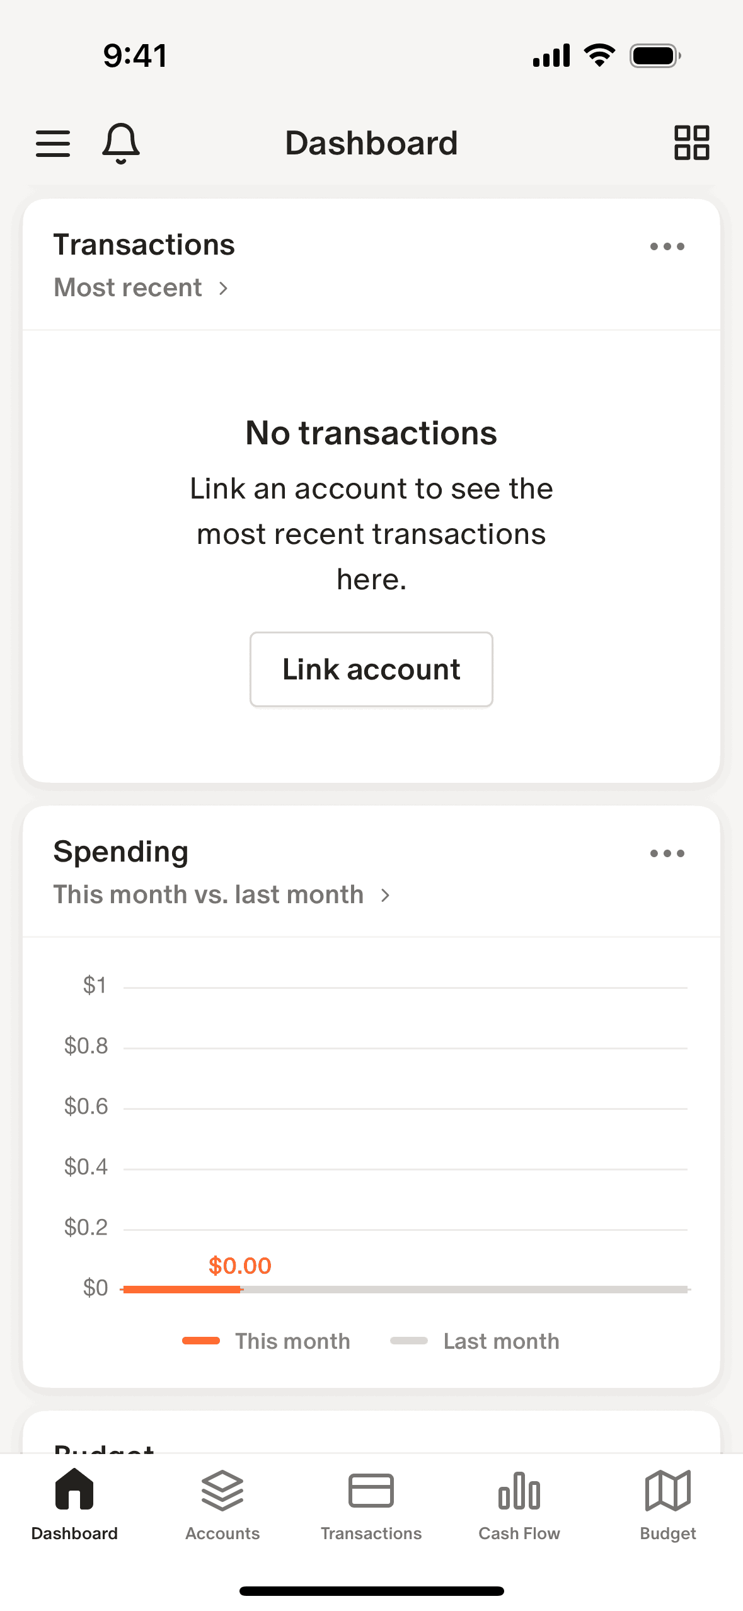Open notifications bell
743x1611 pixels.
click(x=120, y=143)
